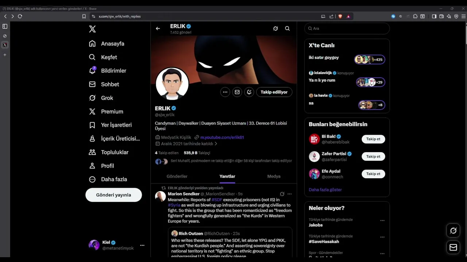The height and width of the screenshot is (262, 467).
Task: Open quoted Rich Outzen post
Action: [x=230, y=243]
